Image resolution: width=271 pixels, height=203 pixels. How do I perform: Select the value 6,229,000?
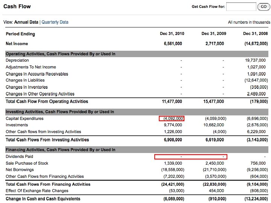point(256,132)
